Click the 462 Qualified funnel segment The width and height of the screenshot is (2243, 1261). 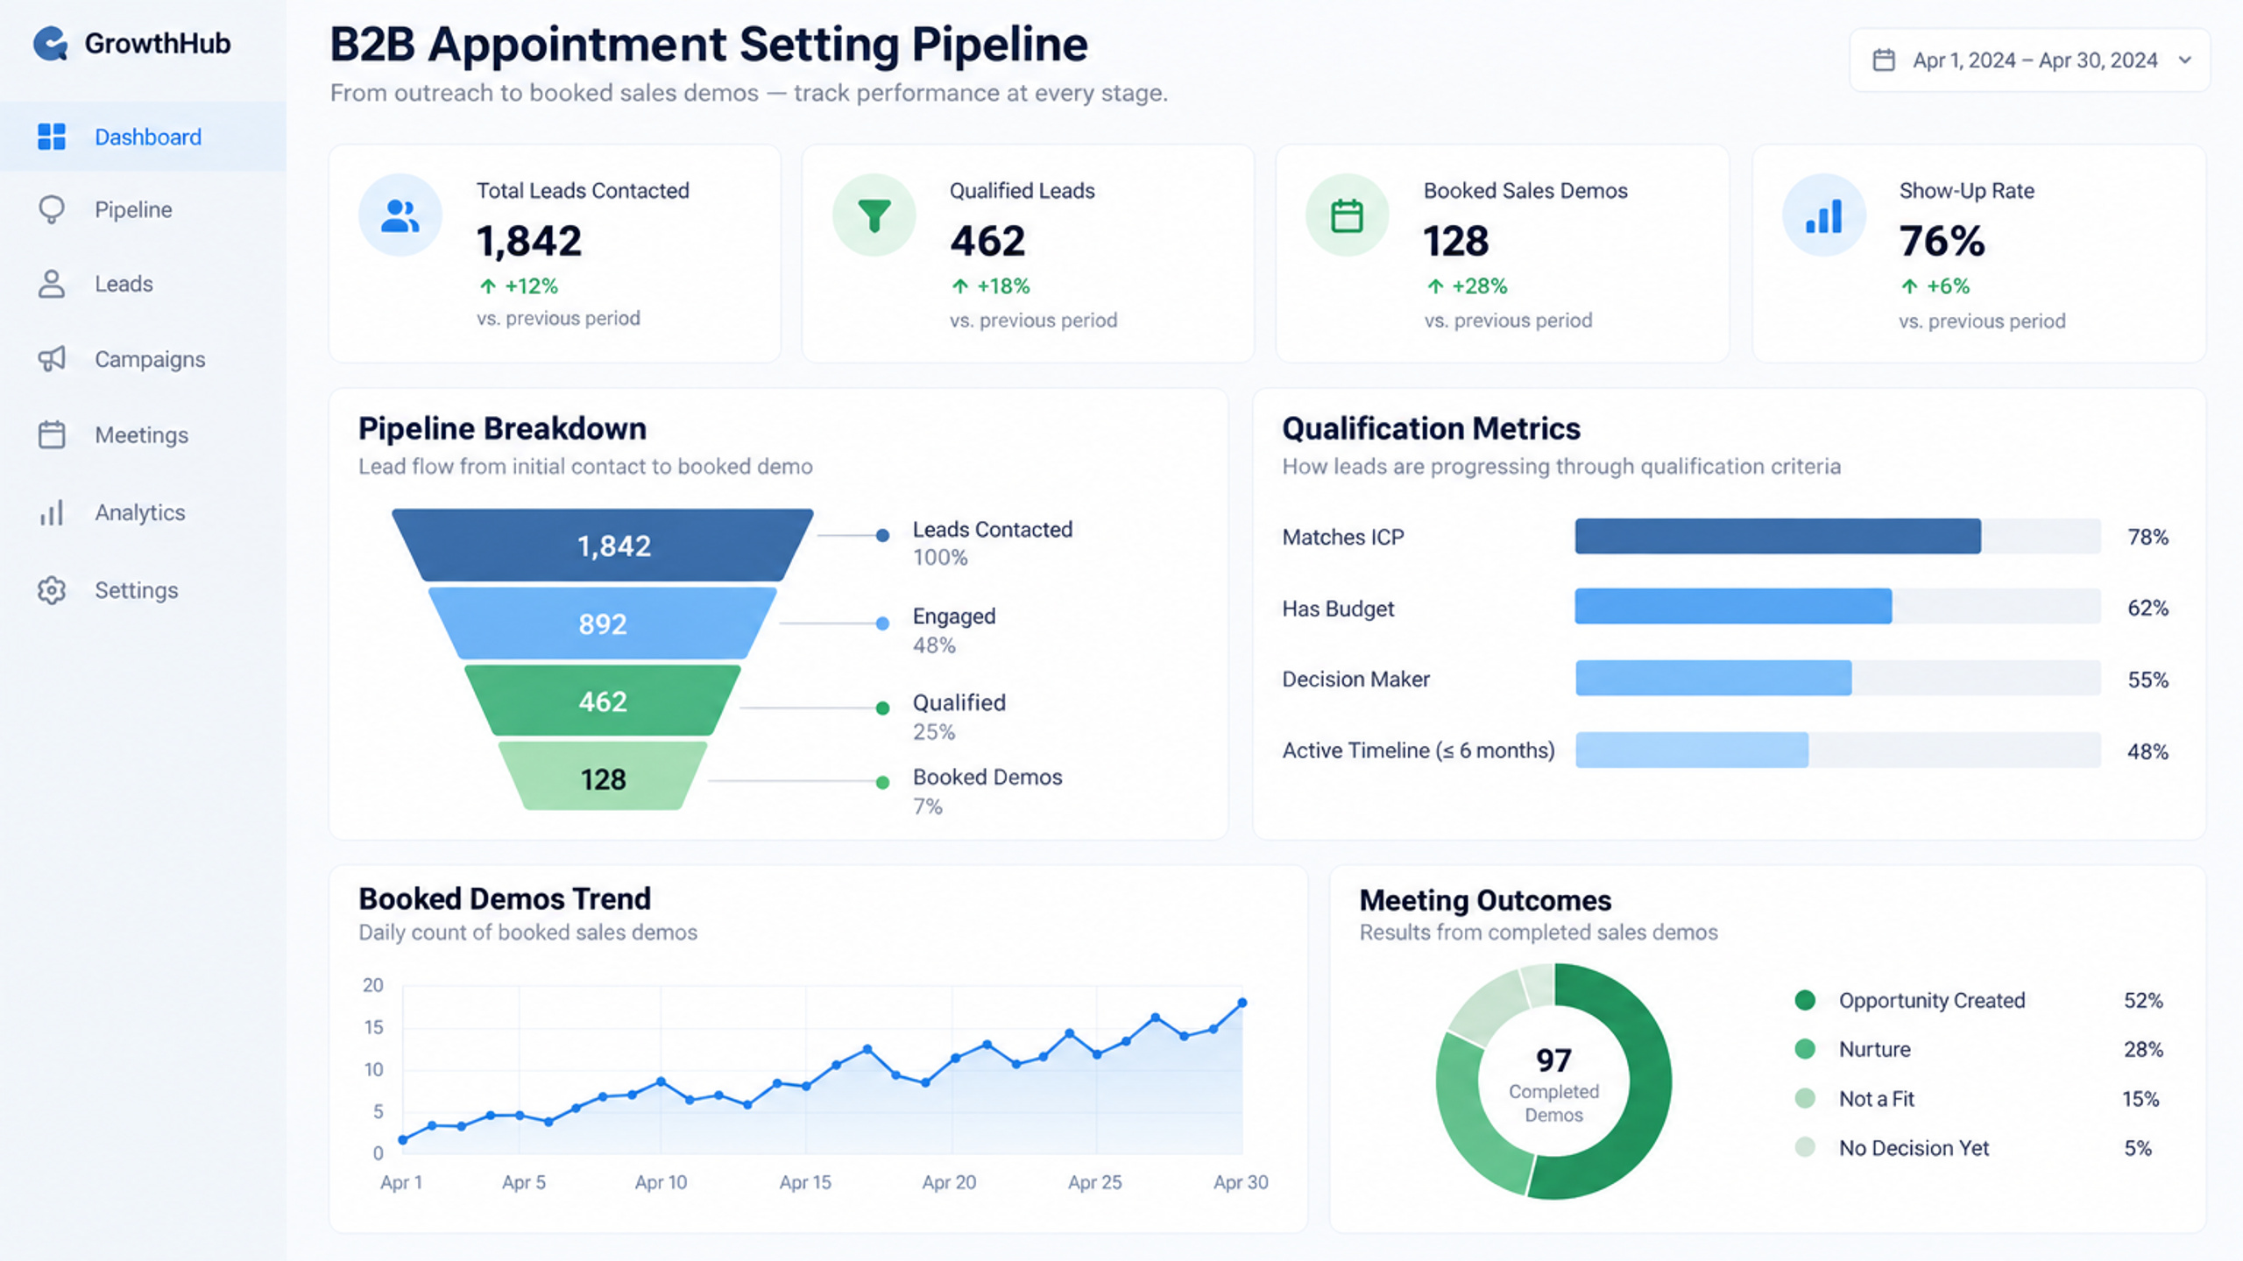coord(603,701)
